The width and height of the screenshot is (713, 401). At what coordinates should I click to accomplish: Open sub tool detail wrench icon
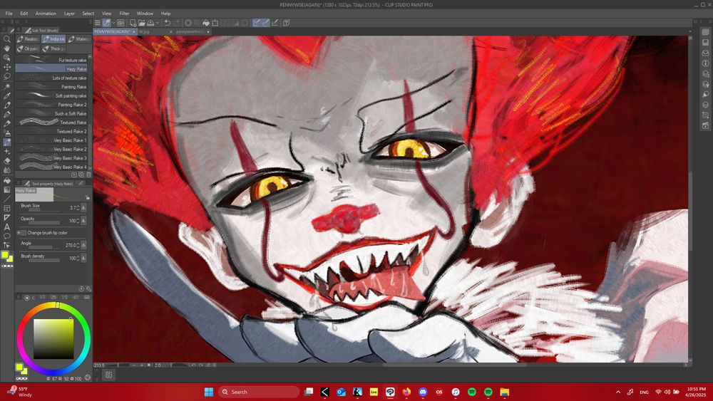coord(88,288)
